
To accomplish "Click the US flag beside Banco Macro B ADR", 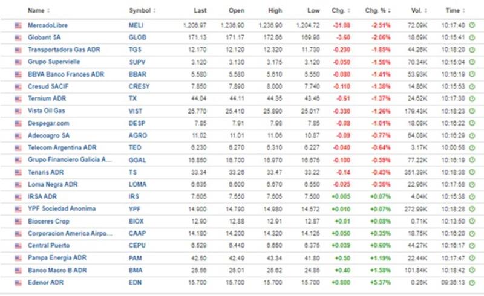I will tap(18, 270).
